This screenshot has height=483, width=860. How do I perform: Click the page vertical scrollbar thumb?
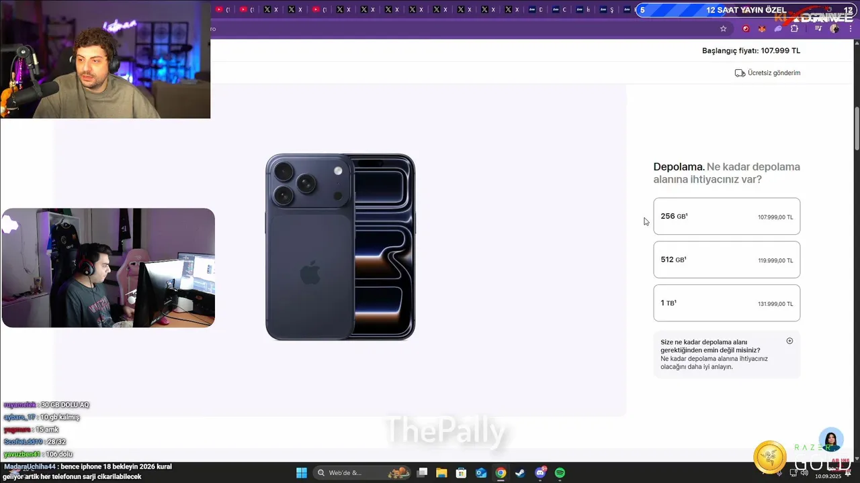pyautogui.click(x=857, y=129)
